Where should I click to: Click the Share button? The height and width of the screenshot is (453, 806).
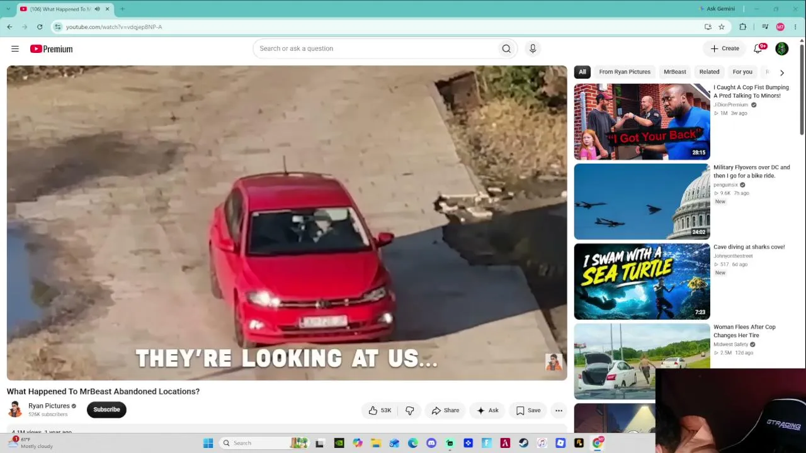445,410
